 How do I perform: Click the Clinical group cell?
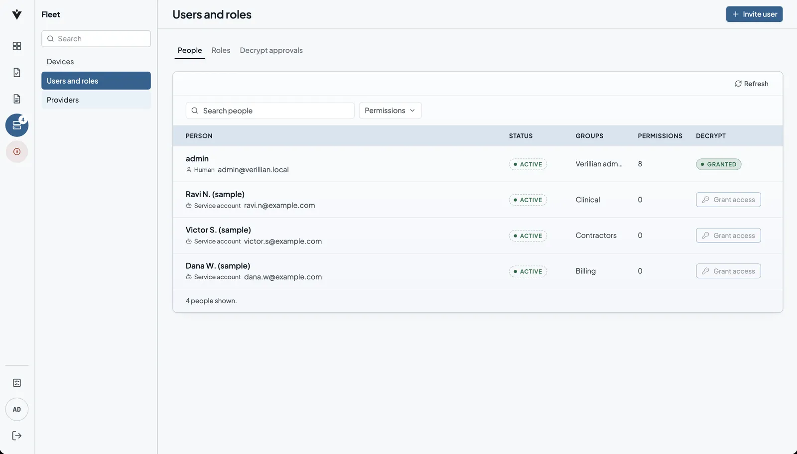pyautogui.click(x=588, y=200)
